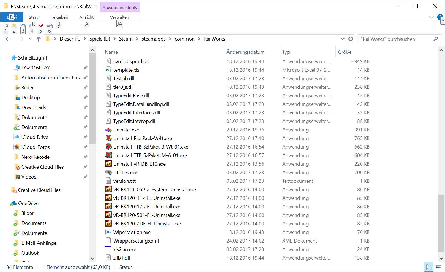Open the address bar history dropdown
The height and width of the screenshot is (272, 445).
(342, 39)
